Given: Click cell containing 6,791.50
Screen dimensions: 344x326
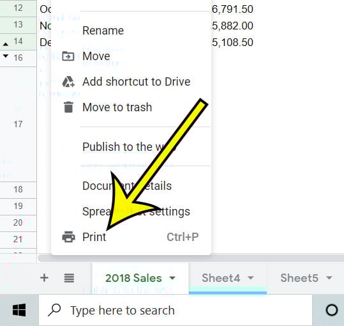Looking at the screenshot, I should 232,9.
